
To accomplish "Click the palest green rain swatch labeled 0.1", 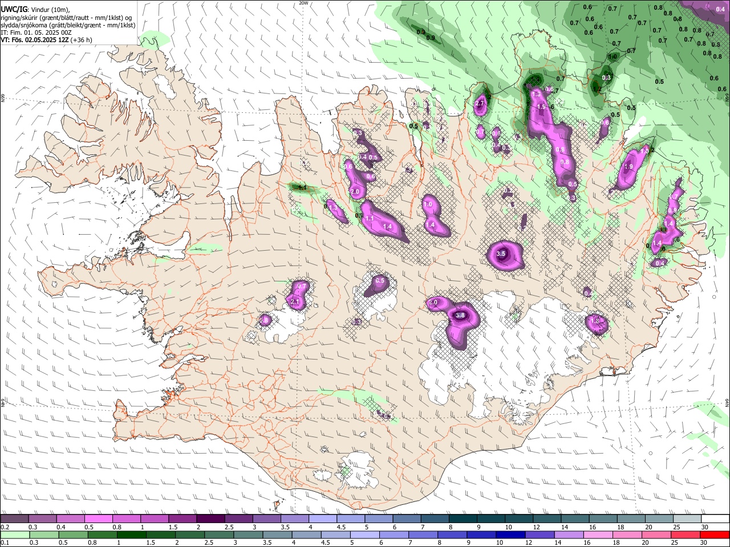I will point(15,535).
